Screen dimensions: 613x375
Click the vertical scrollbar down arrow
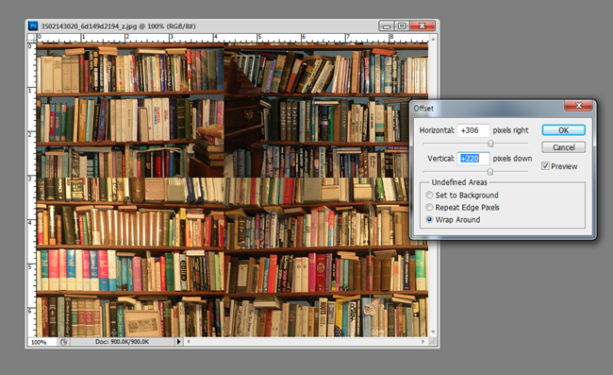click(x=433, y=332)
